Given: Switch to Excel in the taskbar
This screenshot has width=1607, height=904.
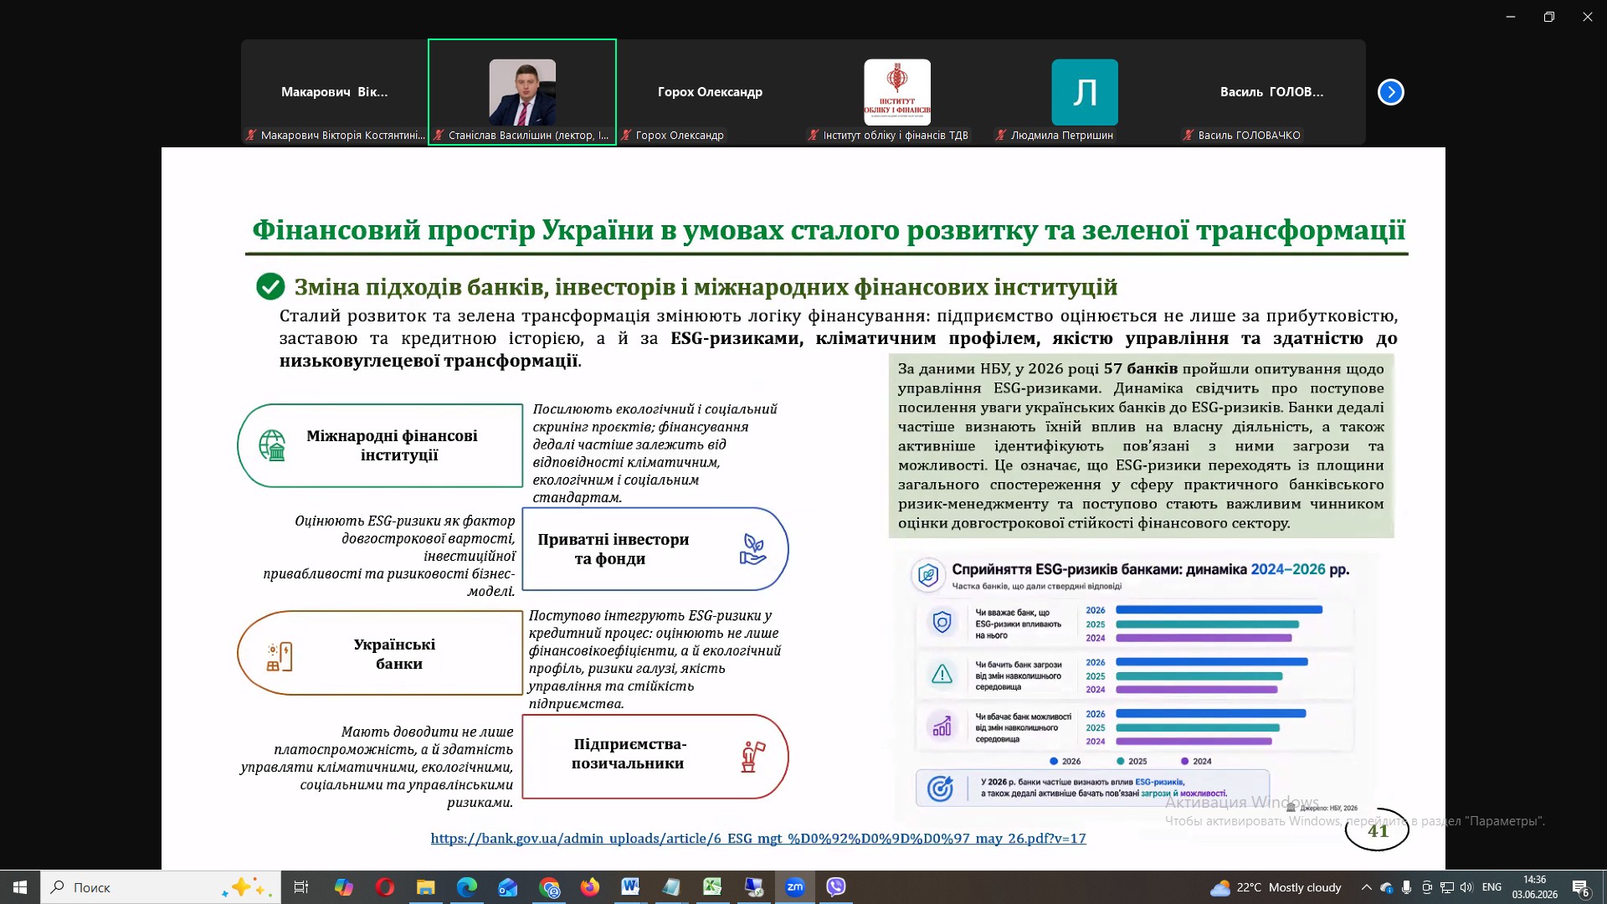Looking at the screenshot, I should pos(712,887).
